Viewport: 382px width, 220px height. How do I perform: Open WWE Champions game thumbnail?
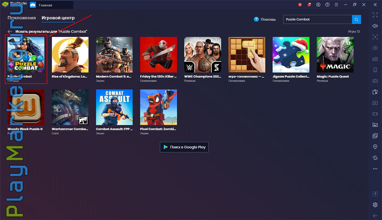pos(203,55)
